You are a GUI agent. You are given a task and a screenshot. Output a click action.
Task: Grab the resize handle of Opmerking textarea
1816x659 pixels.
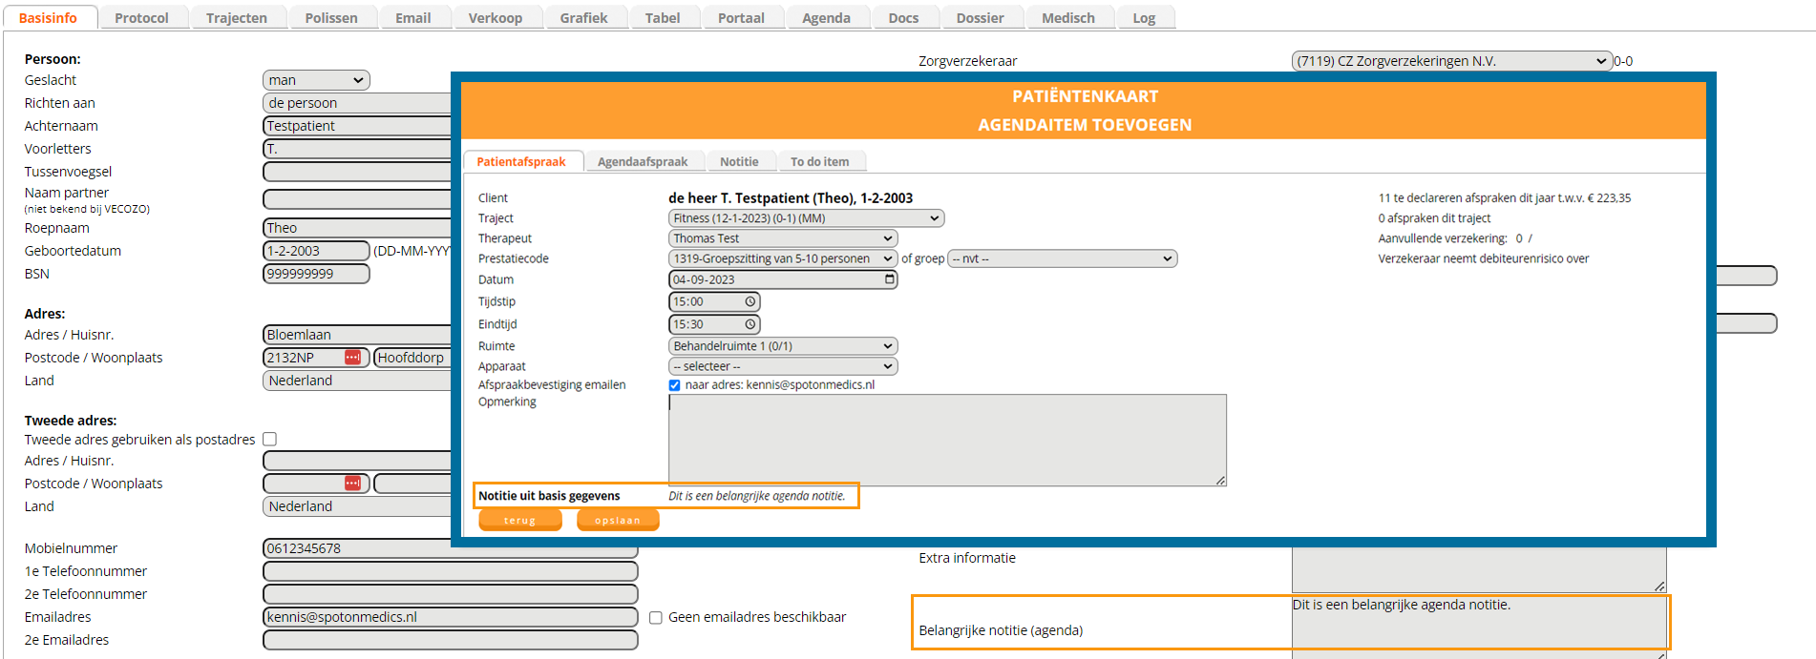(1220, 481)
